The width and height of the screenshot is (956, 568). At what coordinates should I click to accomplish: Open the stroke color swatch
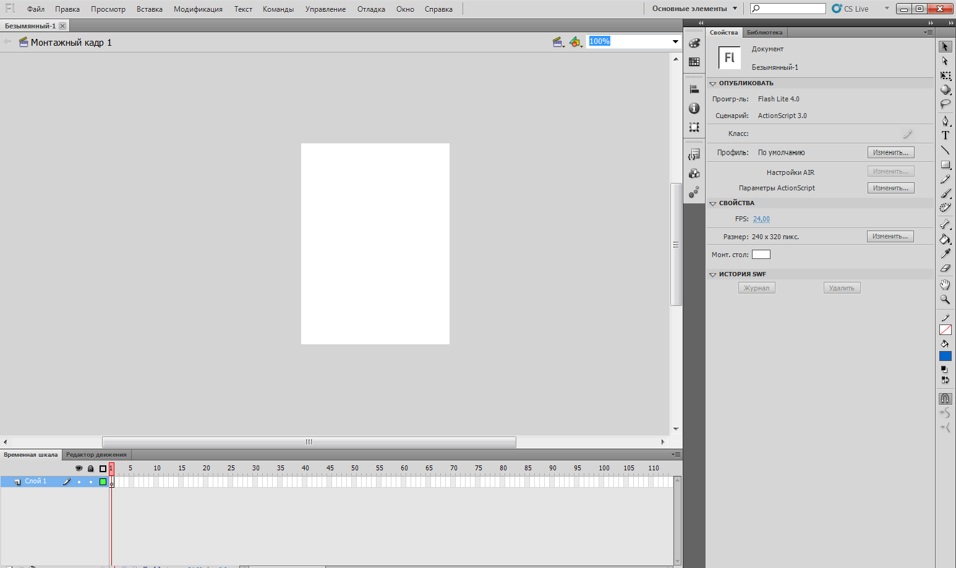point(945,330)
